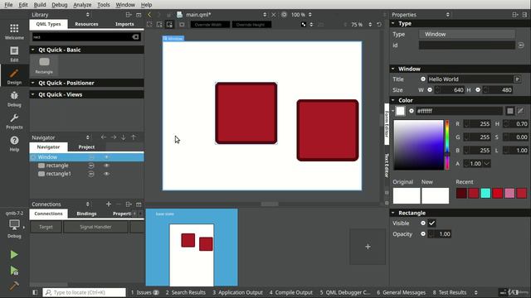Pick the pink recent color swatch
Image resolution: width=531 pixels, height=298 pixels.
tap(509, 193)
